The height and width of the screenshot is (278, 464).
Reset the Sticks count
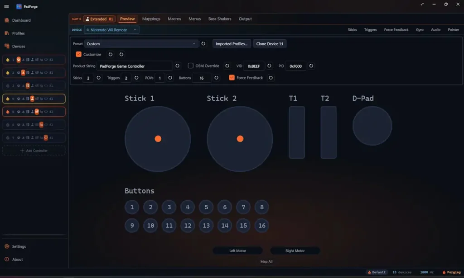point(98,78)
